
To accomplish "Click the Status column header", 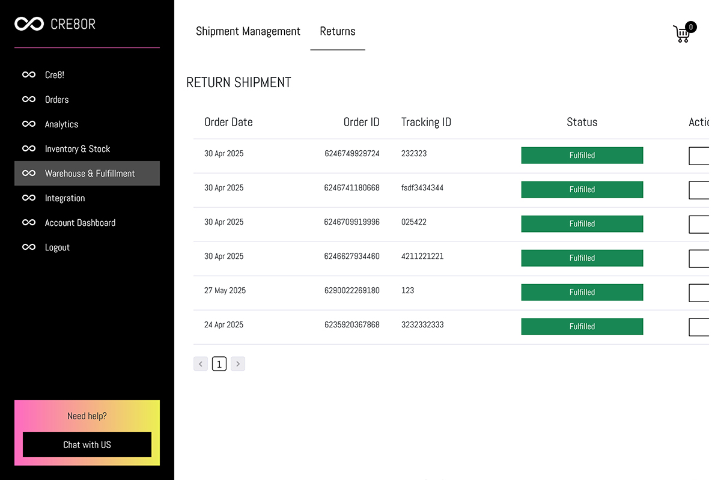I will pyautogui.click(x=582, y=122).
